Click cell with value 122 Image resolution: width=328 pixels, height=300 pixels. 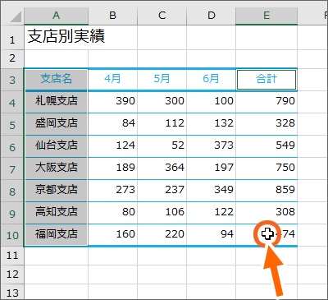(211, 213)
